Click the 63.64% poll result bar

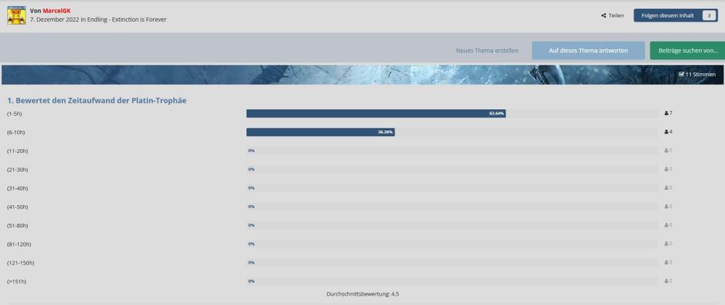coord(376,114)
